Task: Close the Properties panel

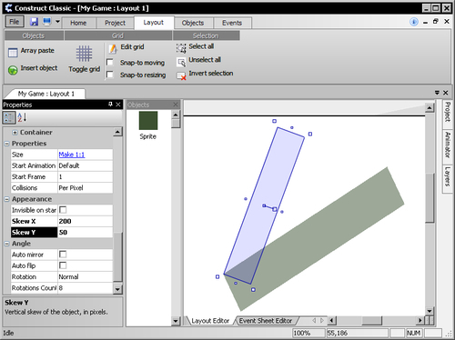Action: point(118,105)
